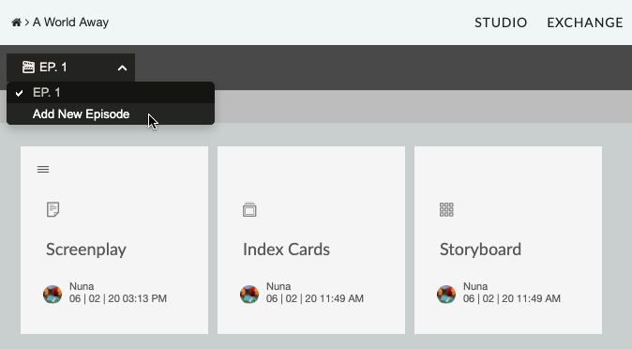Click Nuna's avatar on Storyboard card

(446, 295)
